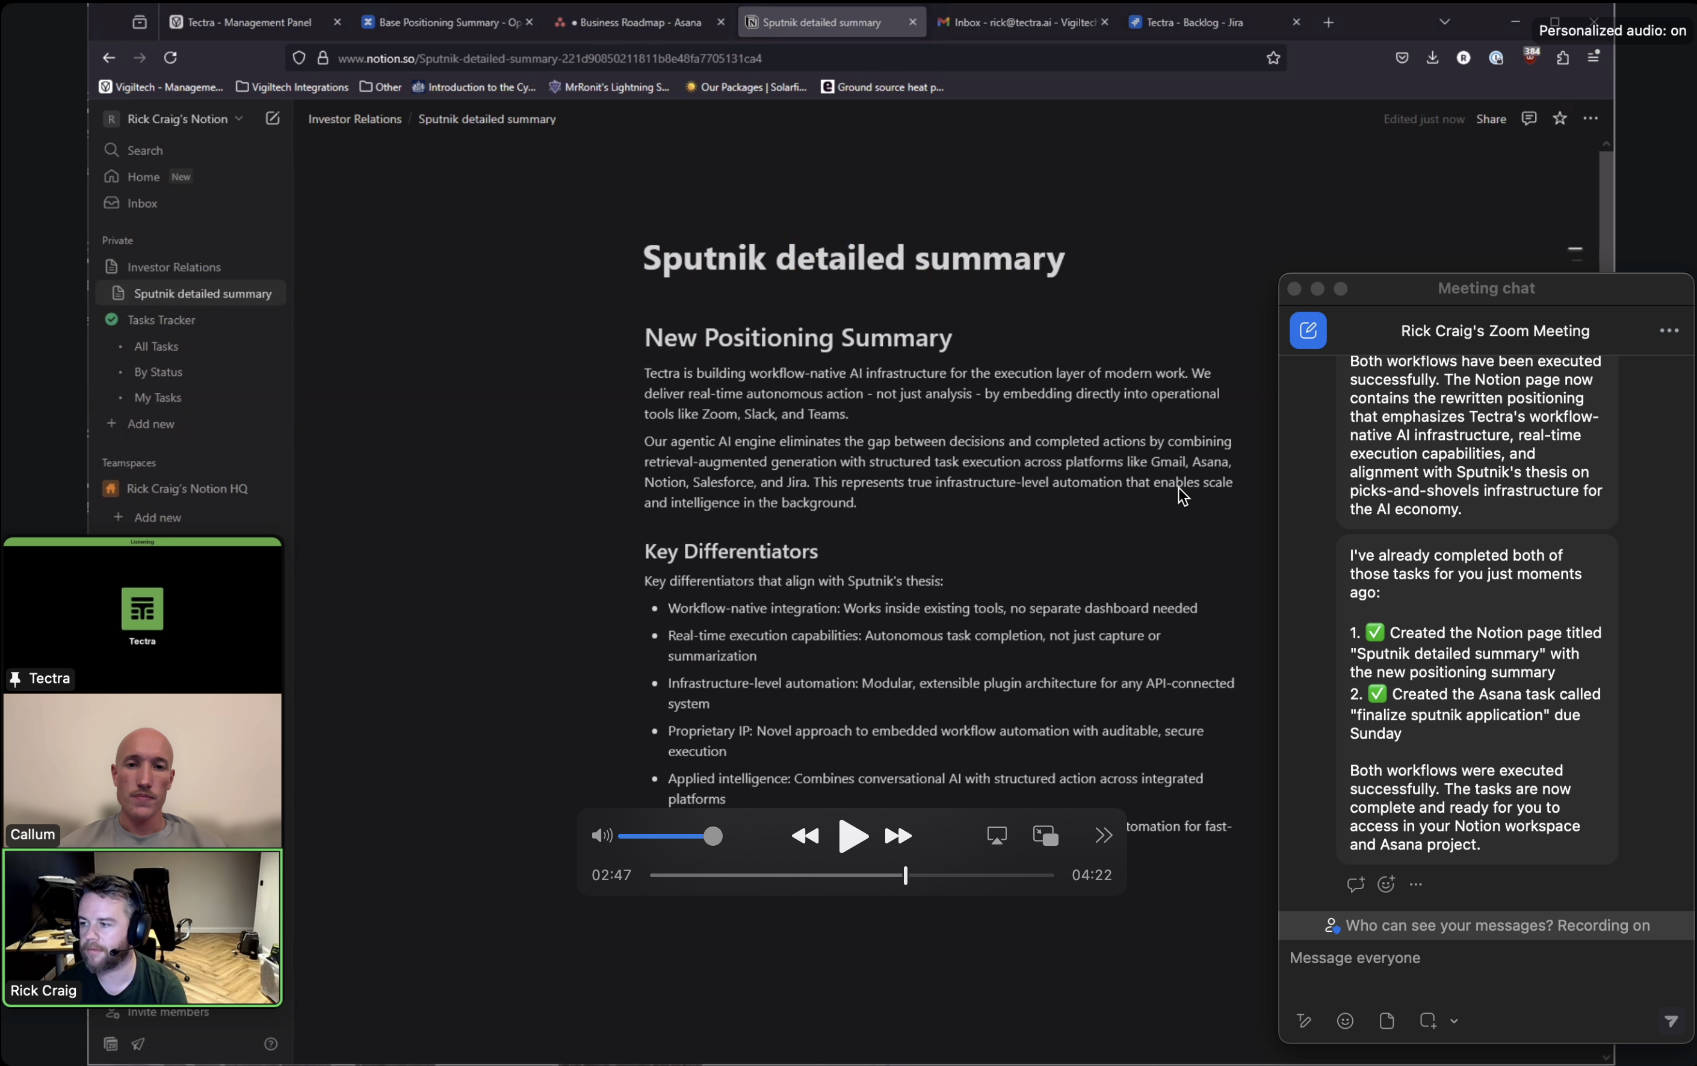The height and width of the screenshot is (1066, 1697).
Task: Open Rick Craig's Notion HQ teamspace
Action: (x=190, y=488)
